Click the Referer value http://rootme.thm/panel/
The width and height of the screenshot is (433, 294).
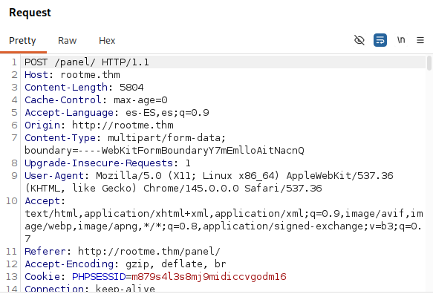click(149, 252)
